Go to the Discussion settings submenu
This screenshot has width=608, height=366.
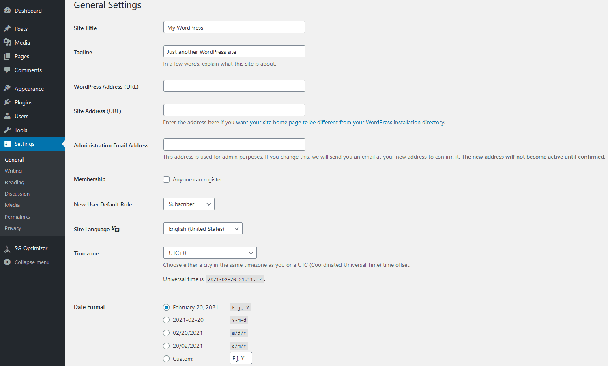17,194
